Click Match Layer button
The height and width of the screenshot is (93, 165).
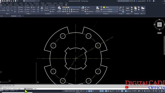(x=75, y=11)
